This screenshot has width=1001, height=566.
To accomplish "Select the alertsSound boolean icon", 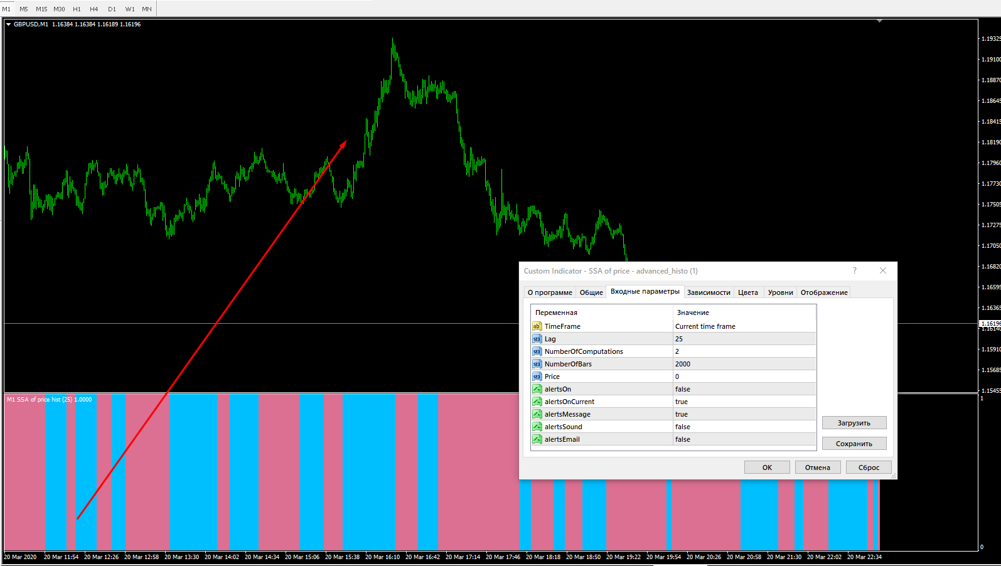I will point(537,427).
